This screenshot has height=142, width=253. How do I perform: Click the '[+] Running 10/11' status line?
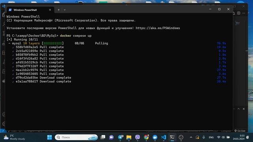pyautogui.click(x=22, y=39)
